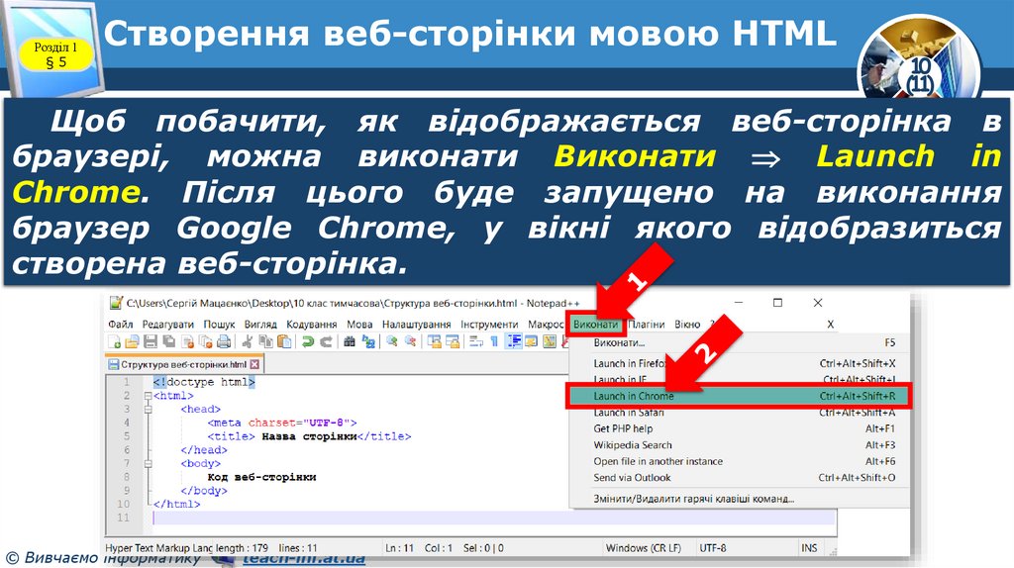This screenshot has width=1014, height=568.
Task: Click the Ln : 11 status bar text
Action: 400,548
